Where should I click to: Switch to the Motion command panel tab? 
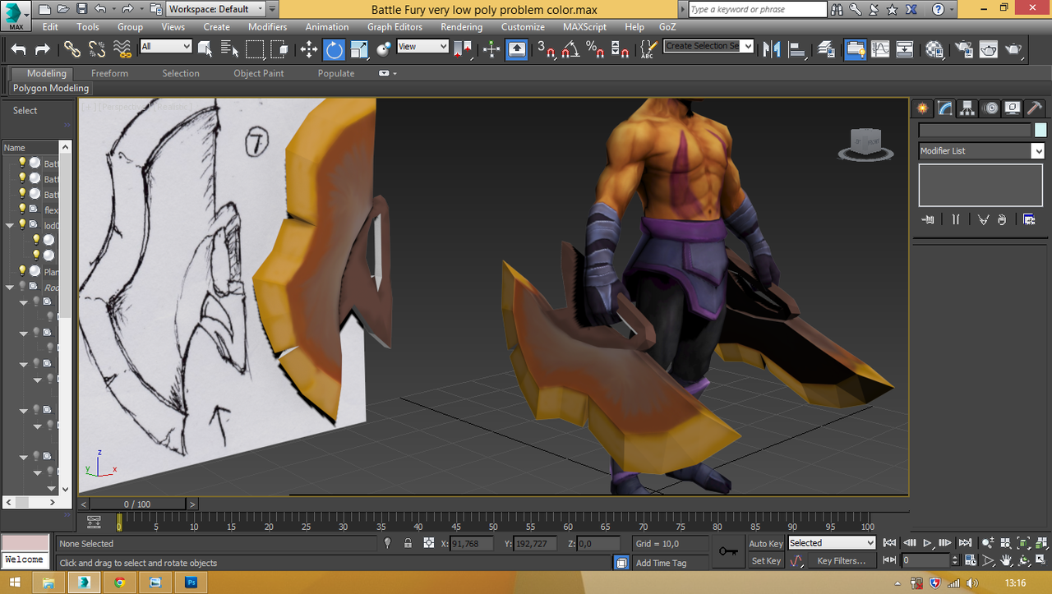pos(990,108)
